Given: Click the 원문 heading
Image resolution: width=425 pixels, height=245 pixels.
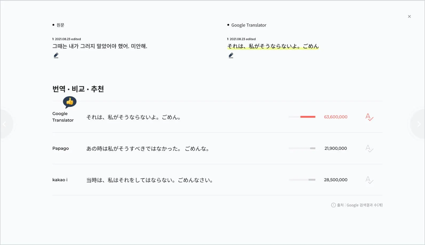Looking at the screenshot, I should pos(60,25).
